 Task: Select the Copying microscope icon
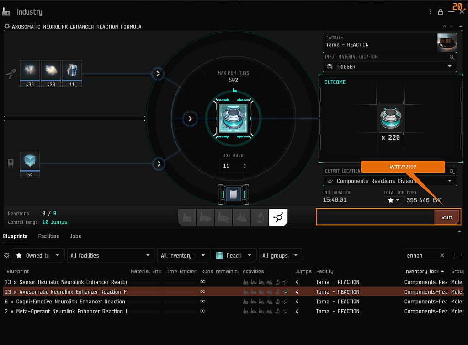tap(260, 217)
